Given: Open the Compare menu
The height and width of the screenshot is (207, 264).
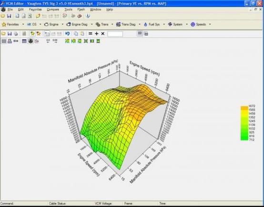Looking at the screenshot, I should pyautogui.click(x=53, y=10).
